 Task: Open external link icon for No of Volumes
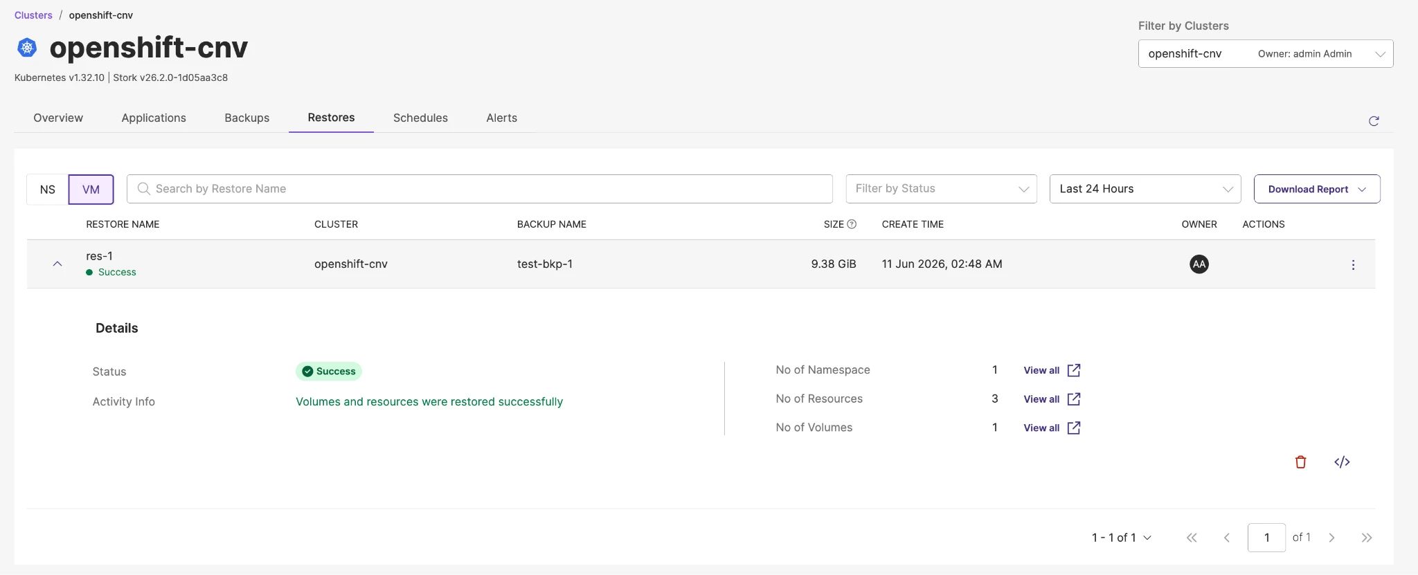[x=1073, y=428]
